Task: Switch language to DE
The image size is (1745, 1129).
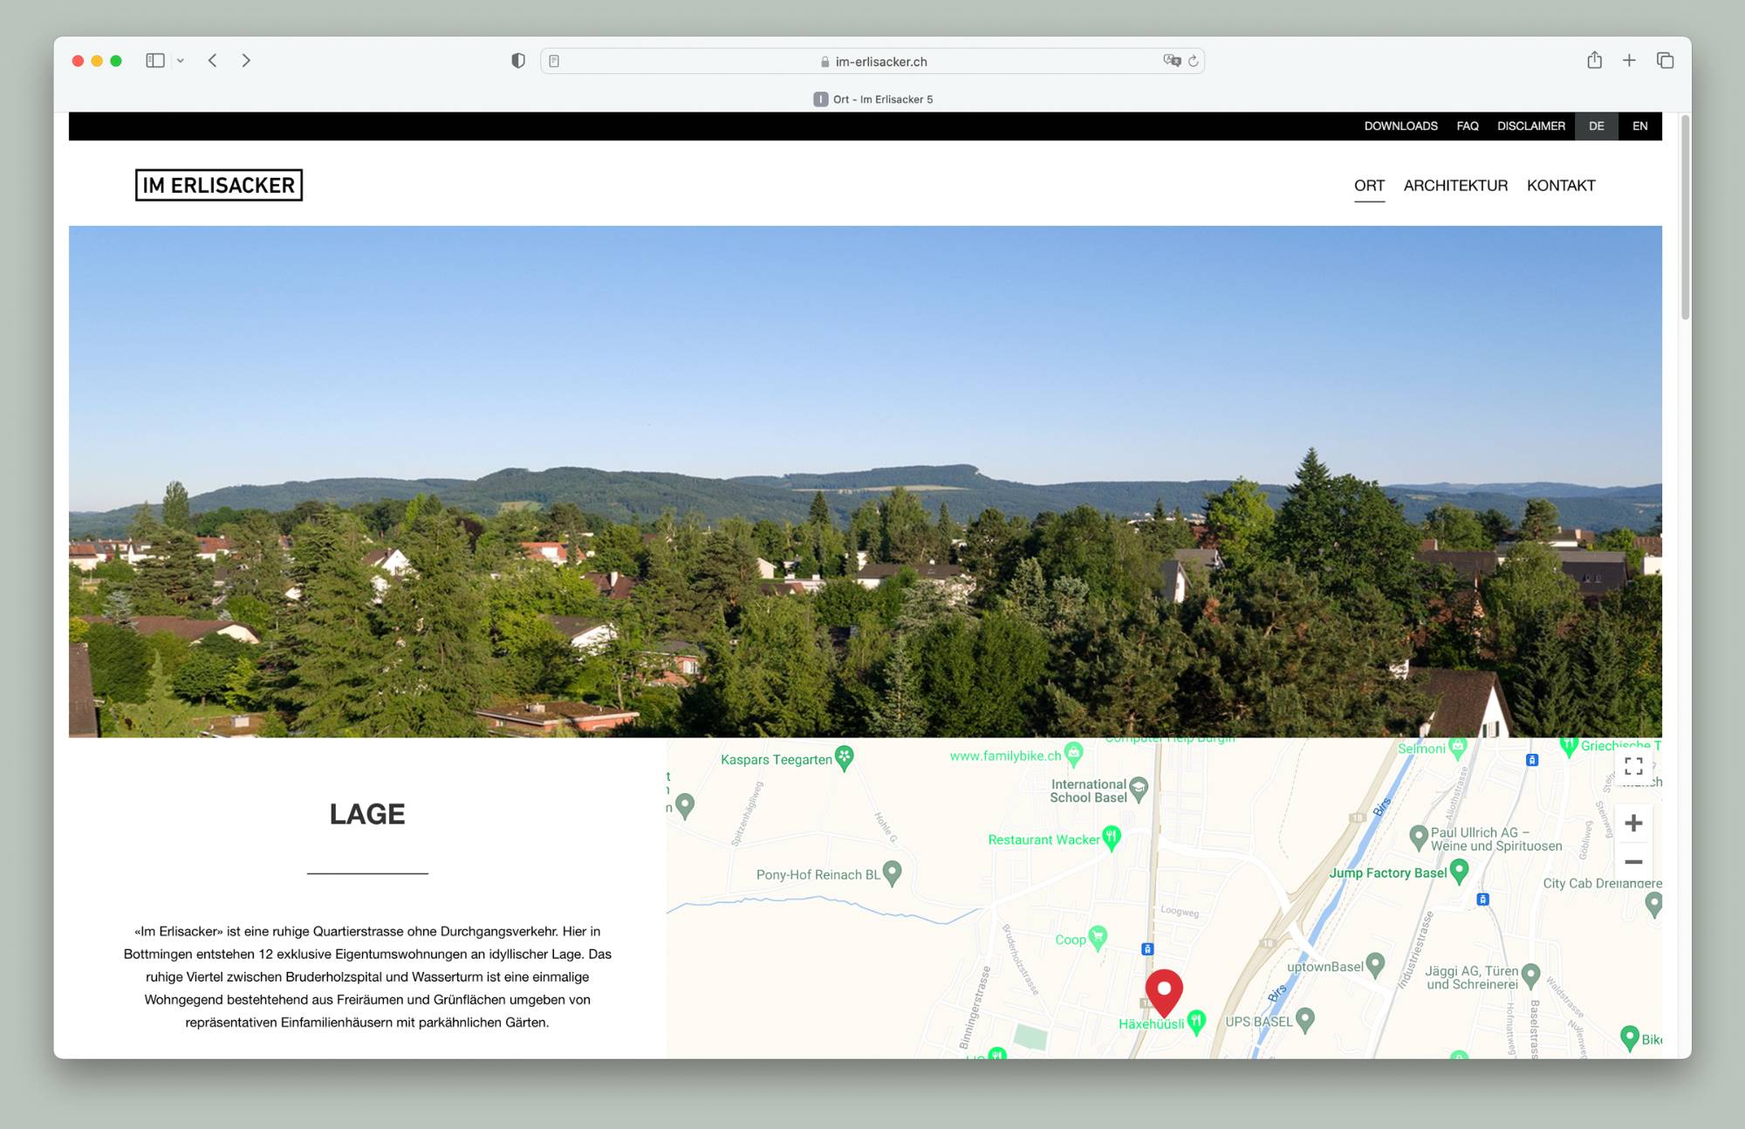Action: (1597, 127)
